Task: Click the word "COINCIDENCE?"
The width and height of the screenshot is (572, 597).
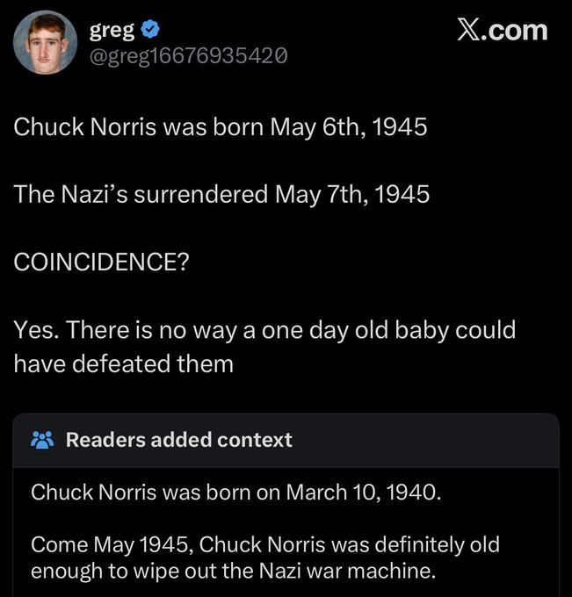Action: 100,263
